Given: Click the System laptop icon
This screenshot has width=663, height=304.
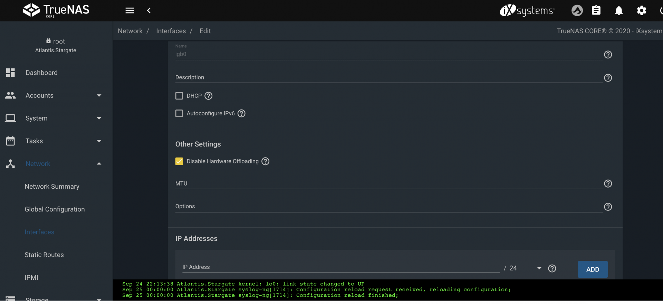Looking at the screenshot, I should point(10,118).
